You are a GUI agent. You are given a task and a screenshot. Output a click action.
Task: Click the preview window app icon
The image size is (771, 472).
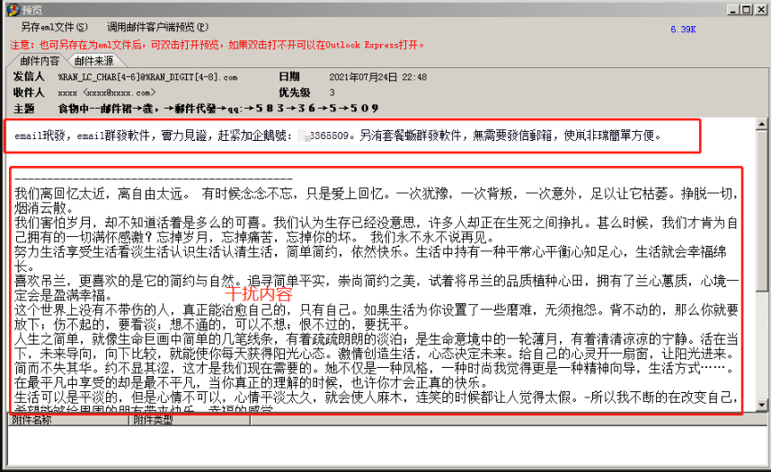pyautogui.click(x=13, y=9)
